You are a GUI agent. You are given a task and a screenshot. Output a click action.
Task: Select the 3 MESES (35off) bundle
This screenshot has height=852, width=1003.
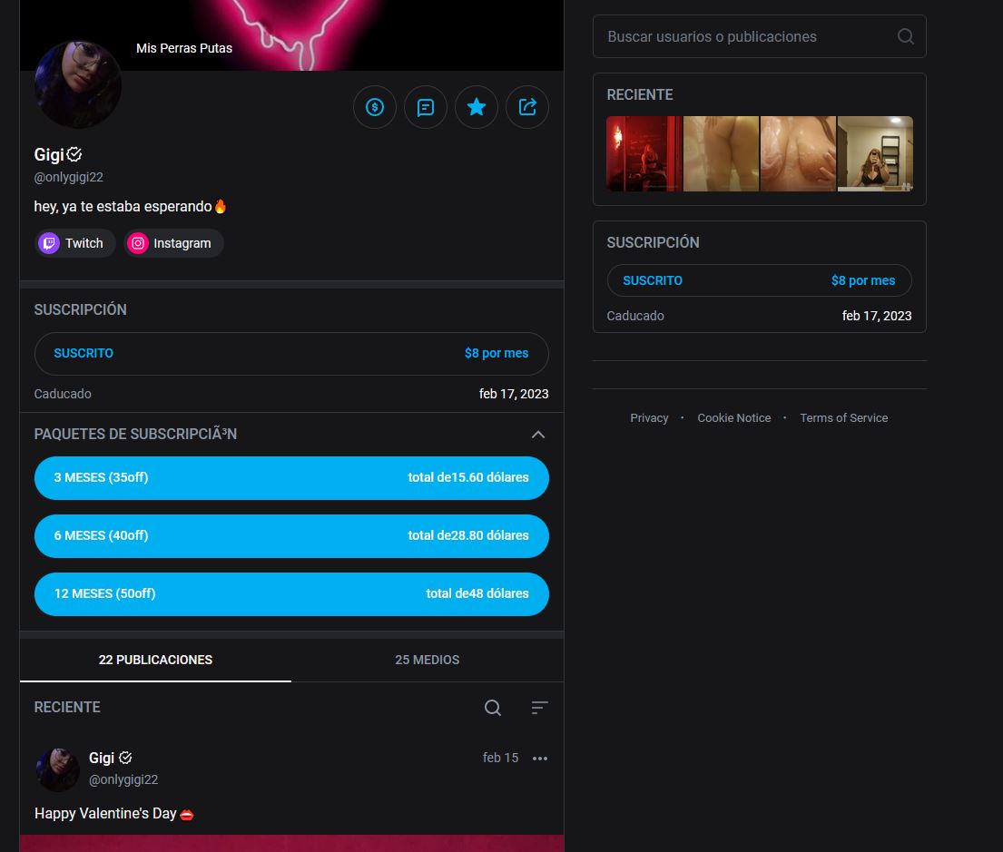tap(291, 477)
